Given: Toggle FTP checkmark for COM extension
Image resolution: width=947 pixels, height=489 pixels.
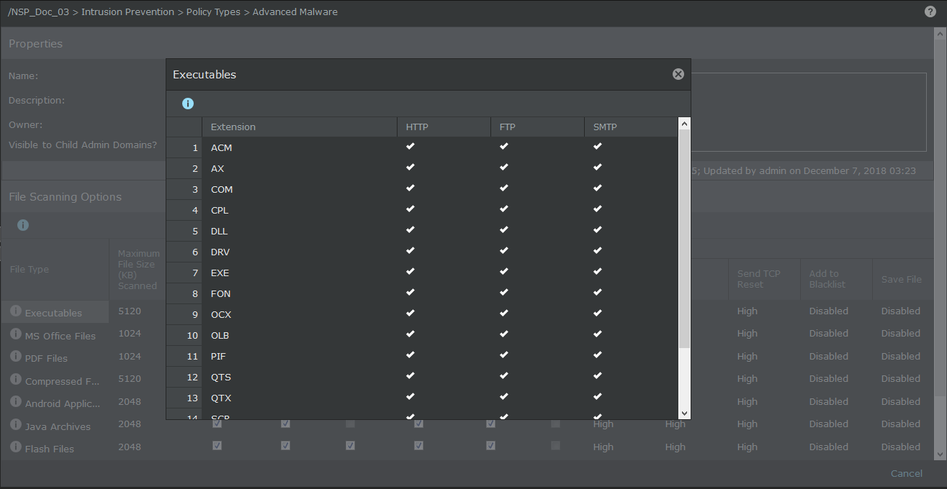Looking at the screenshot, I should [x=504, y=188].
